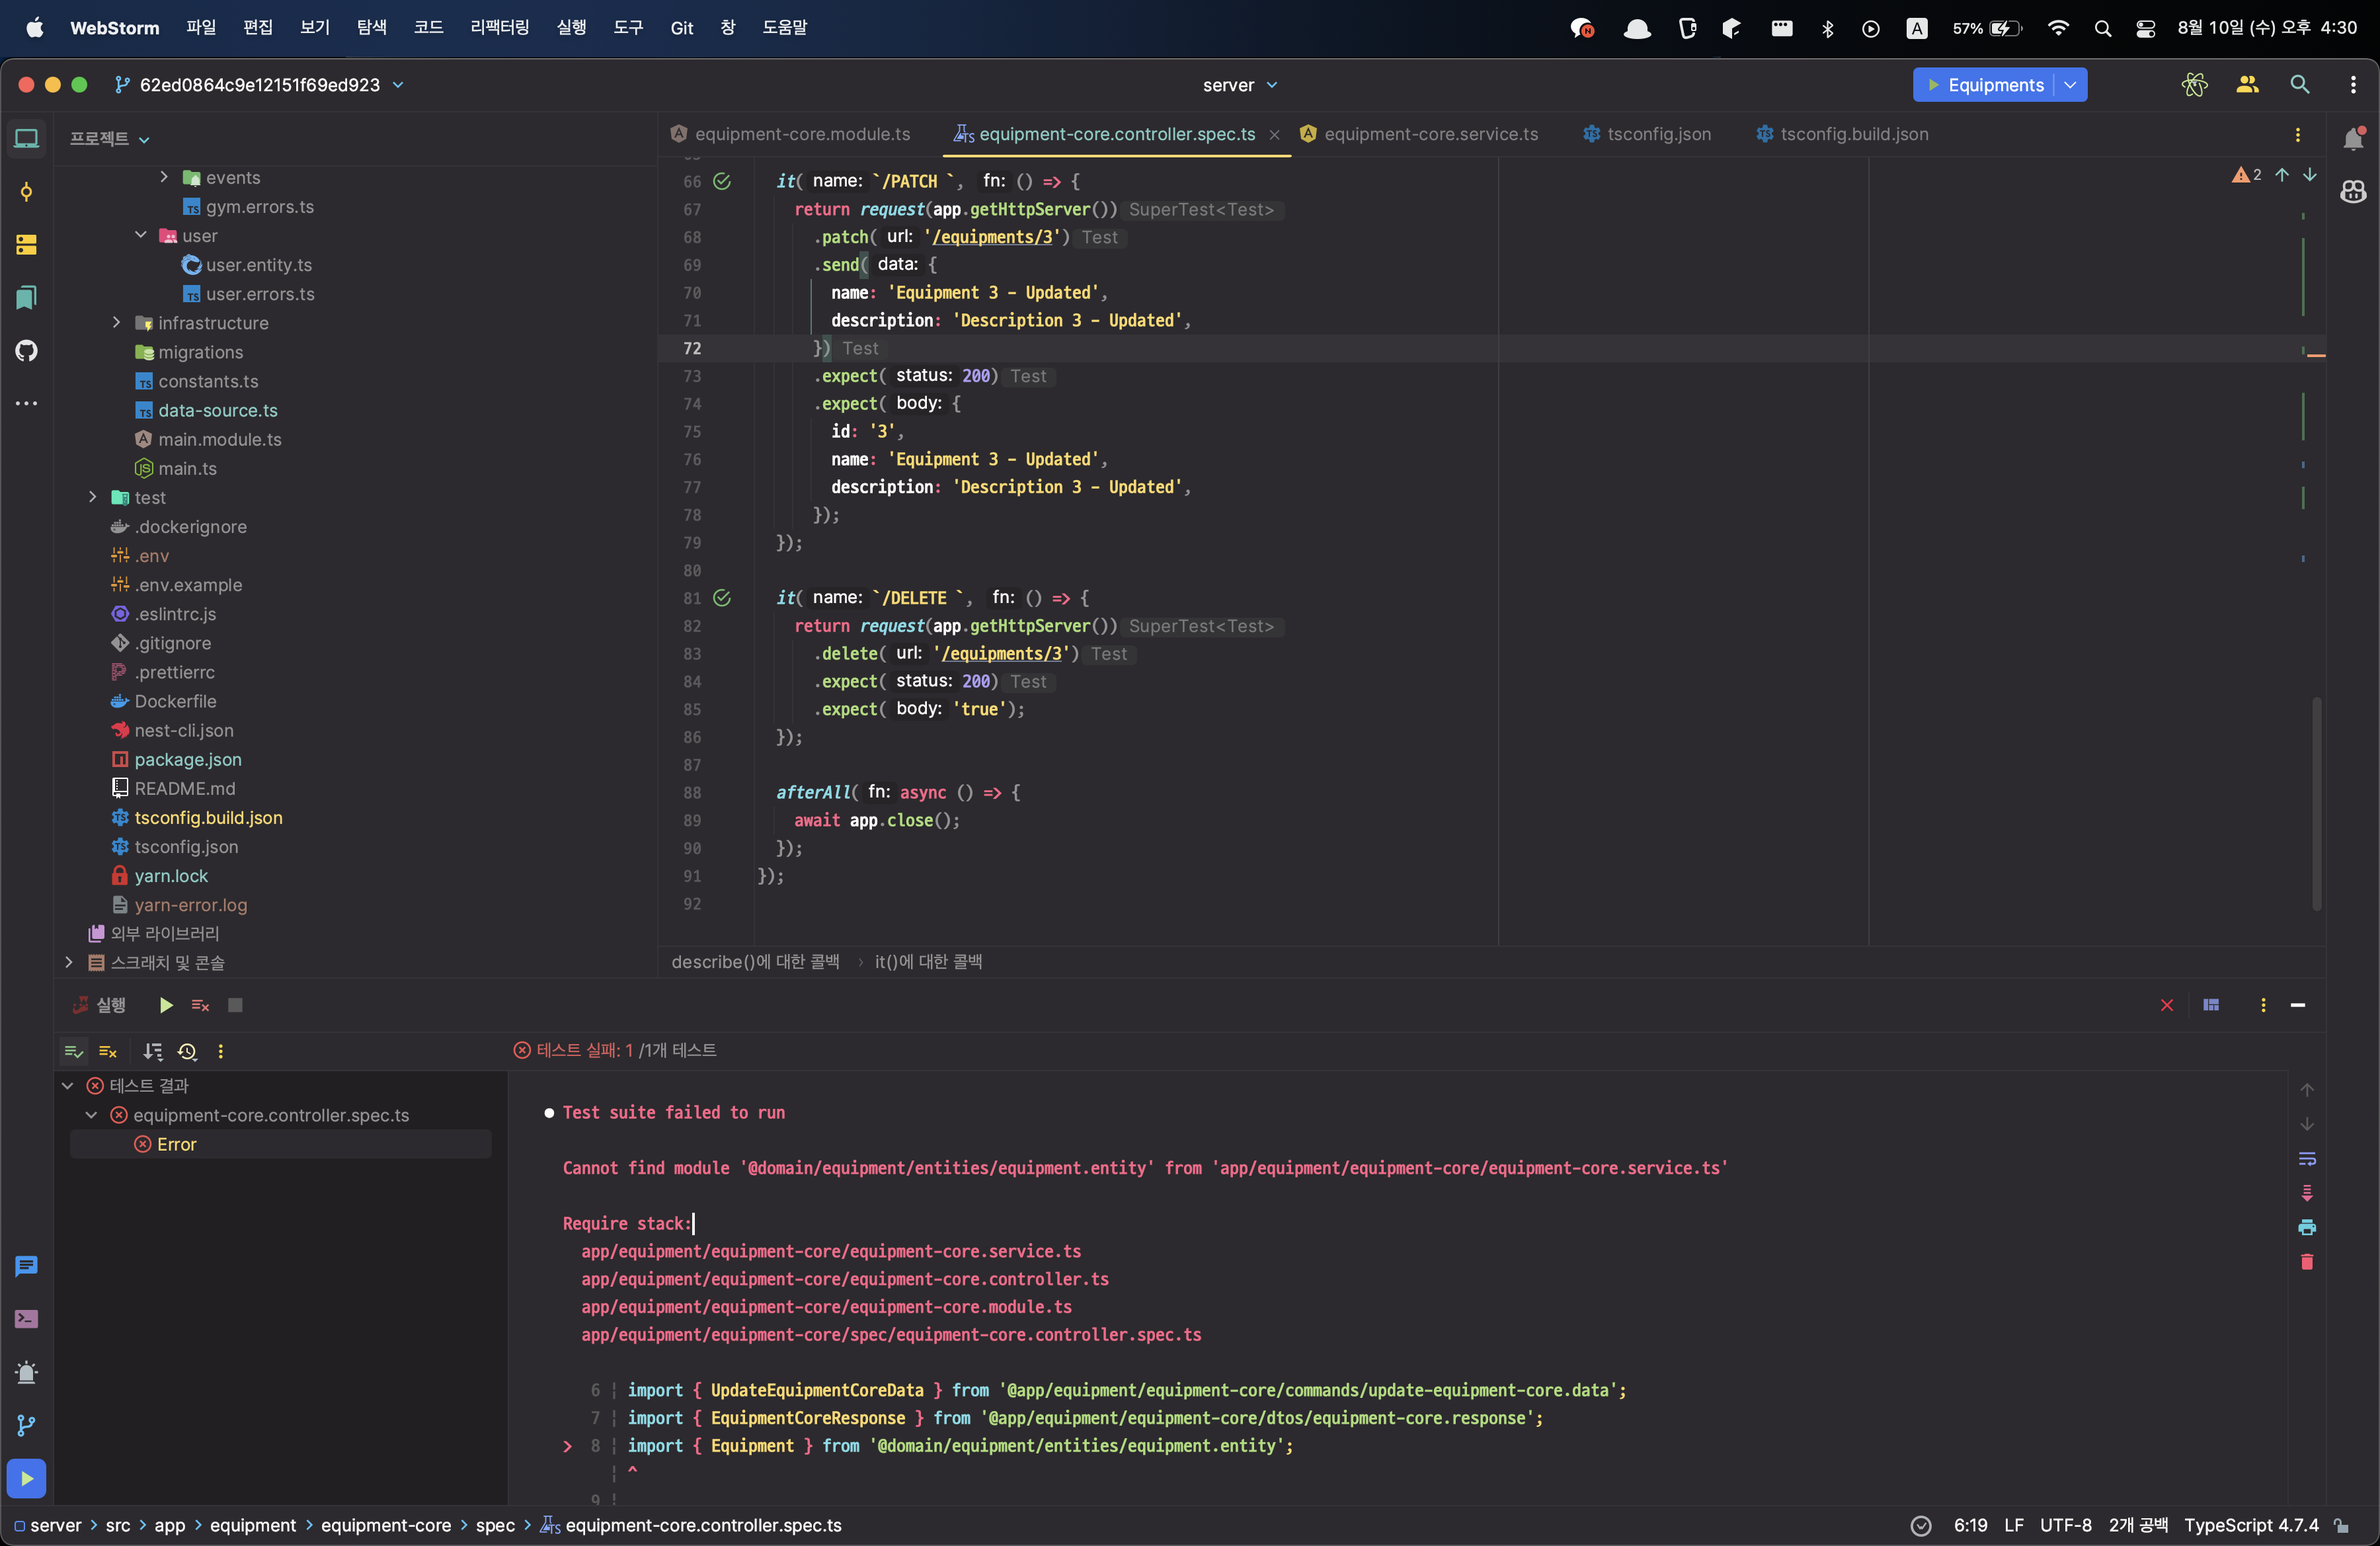The image size is (2380, 1546).
Task: Click the Rerun tests play button
Action: pos(166,1005)
